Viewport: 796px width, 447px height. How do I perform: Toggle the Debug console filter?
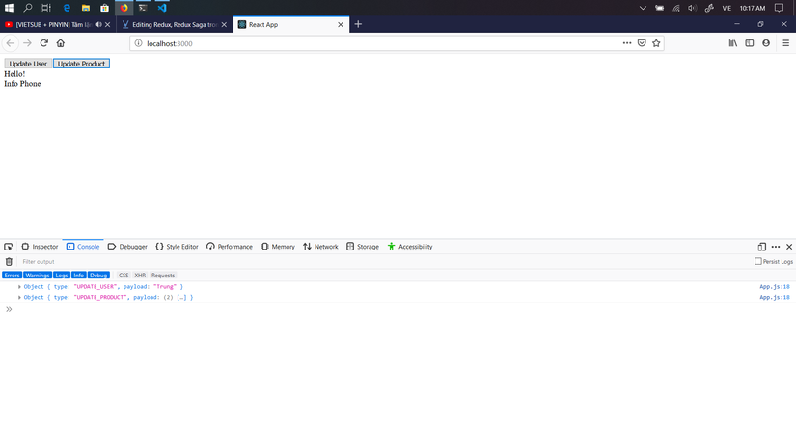(98, 276)
